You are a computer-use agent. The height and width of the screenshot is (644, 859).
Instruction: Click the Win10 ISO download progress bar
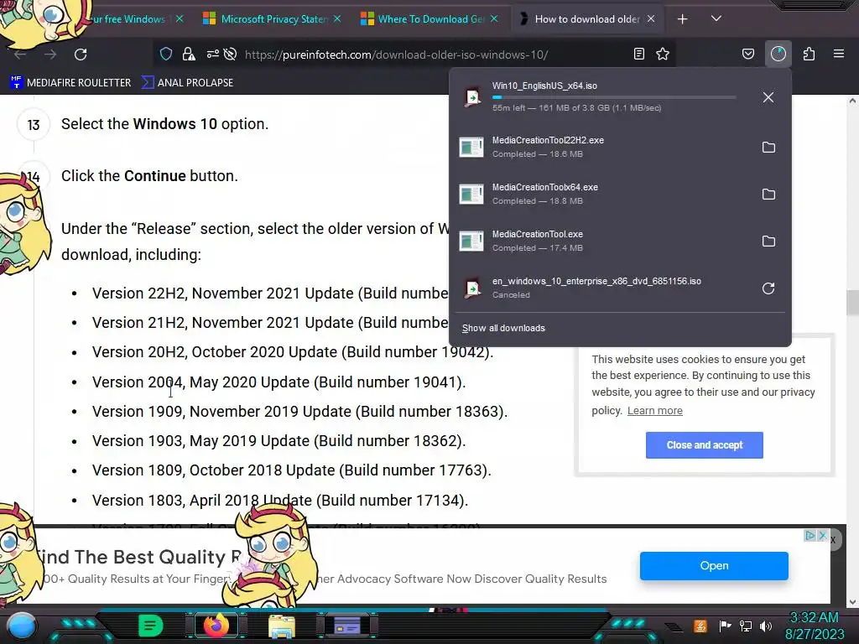pyautogui.click(x=613, y=97)
